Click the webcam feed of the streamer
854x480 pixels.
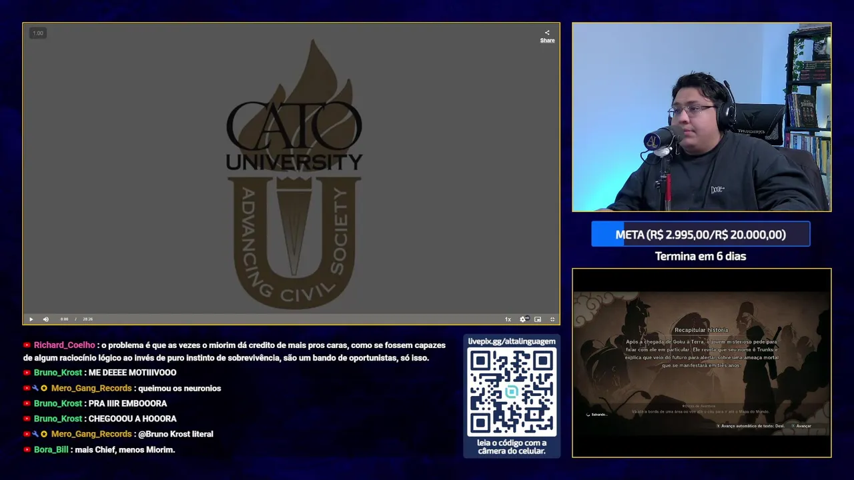click(x=702, y=117)
